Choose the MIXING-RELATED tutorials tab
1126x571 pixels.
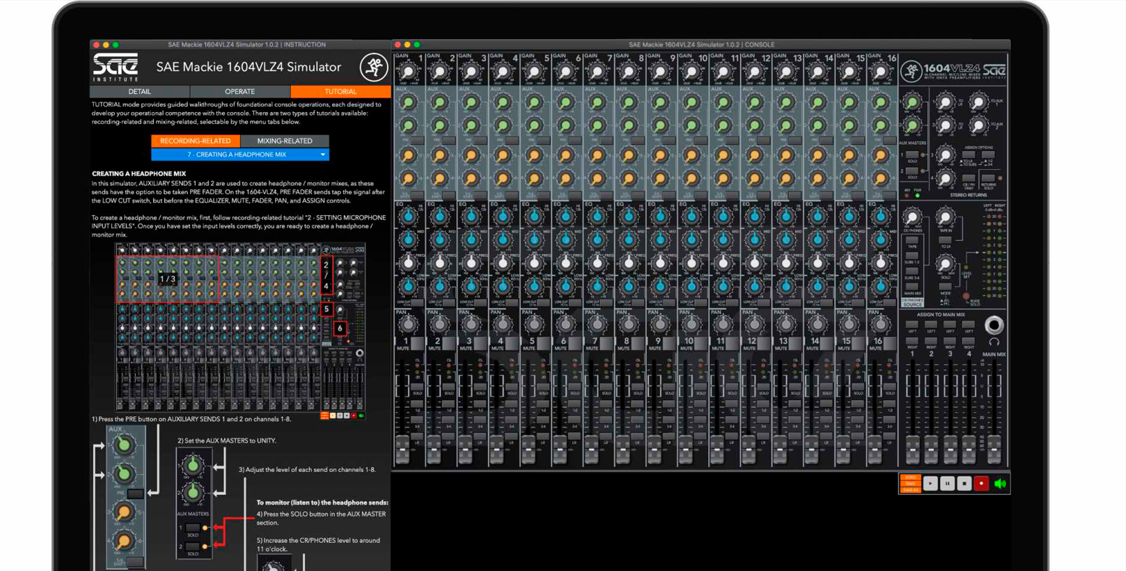click(285, 141)
